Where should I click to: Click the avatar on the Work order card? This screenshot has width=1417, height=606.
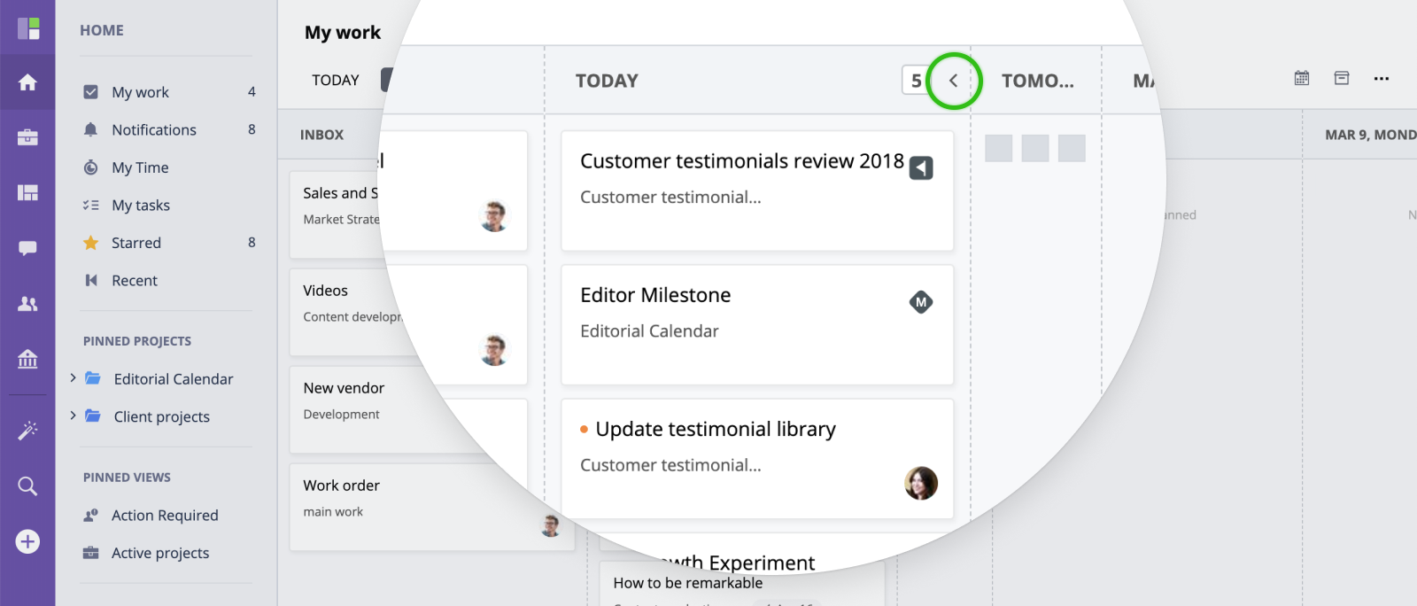pyautogui.click(x=551, y=525)
